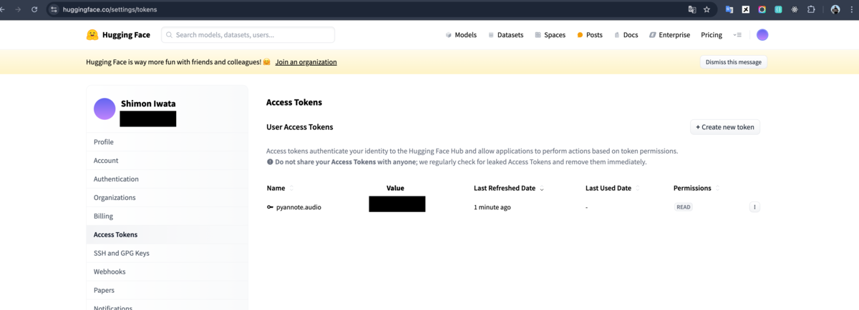Go forward in browser history
This screenshot has width=859, height=310.
tap(17, 10)
